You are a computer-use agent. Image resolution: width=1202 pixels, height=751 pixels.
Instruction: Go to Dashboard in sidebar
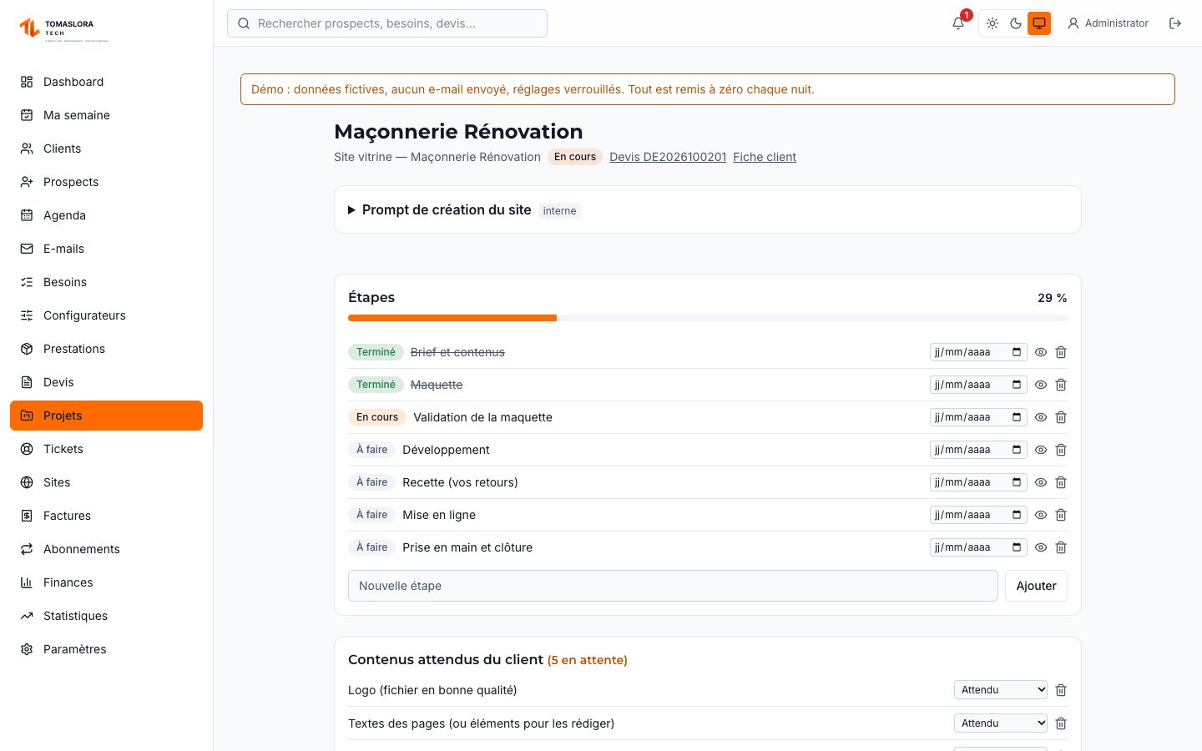[106, 82]
